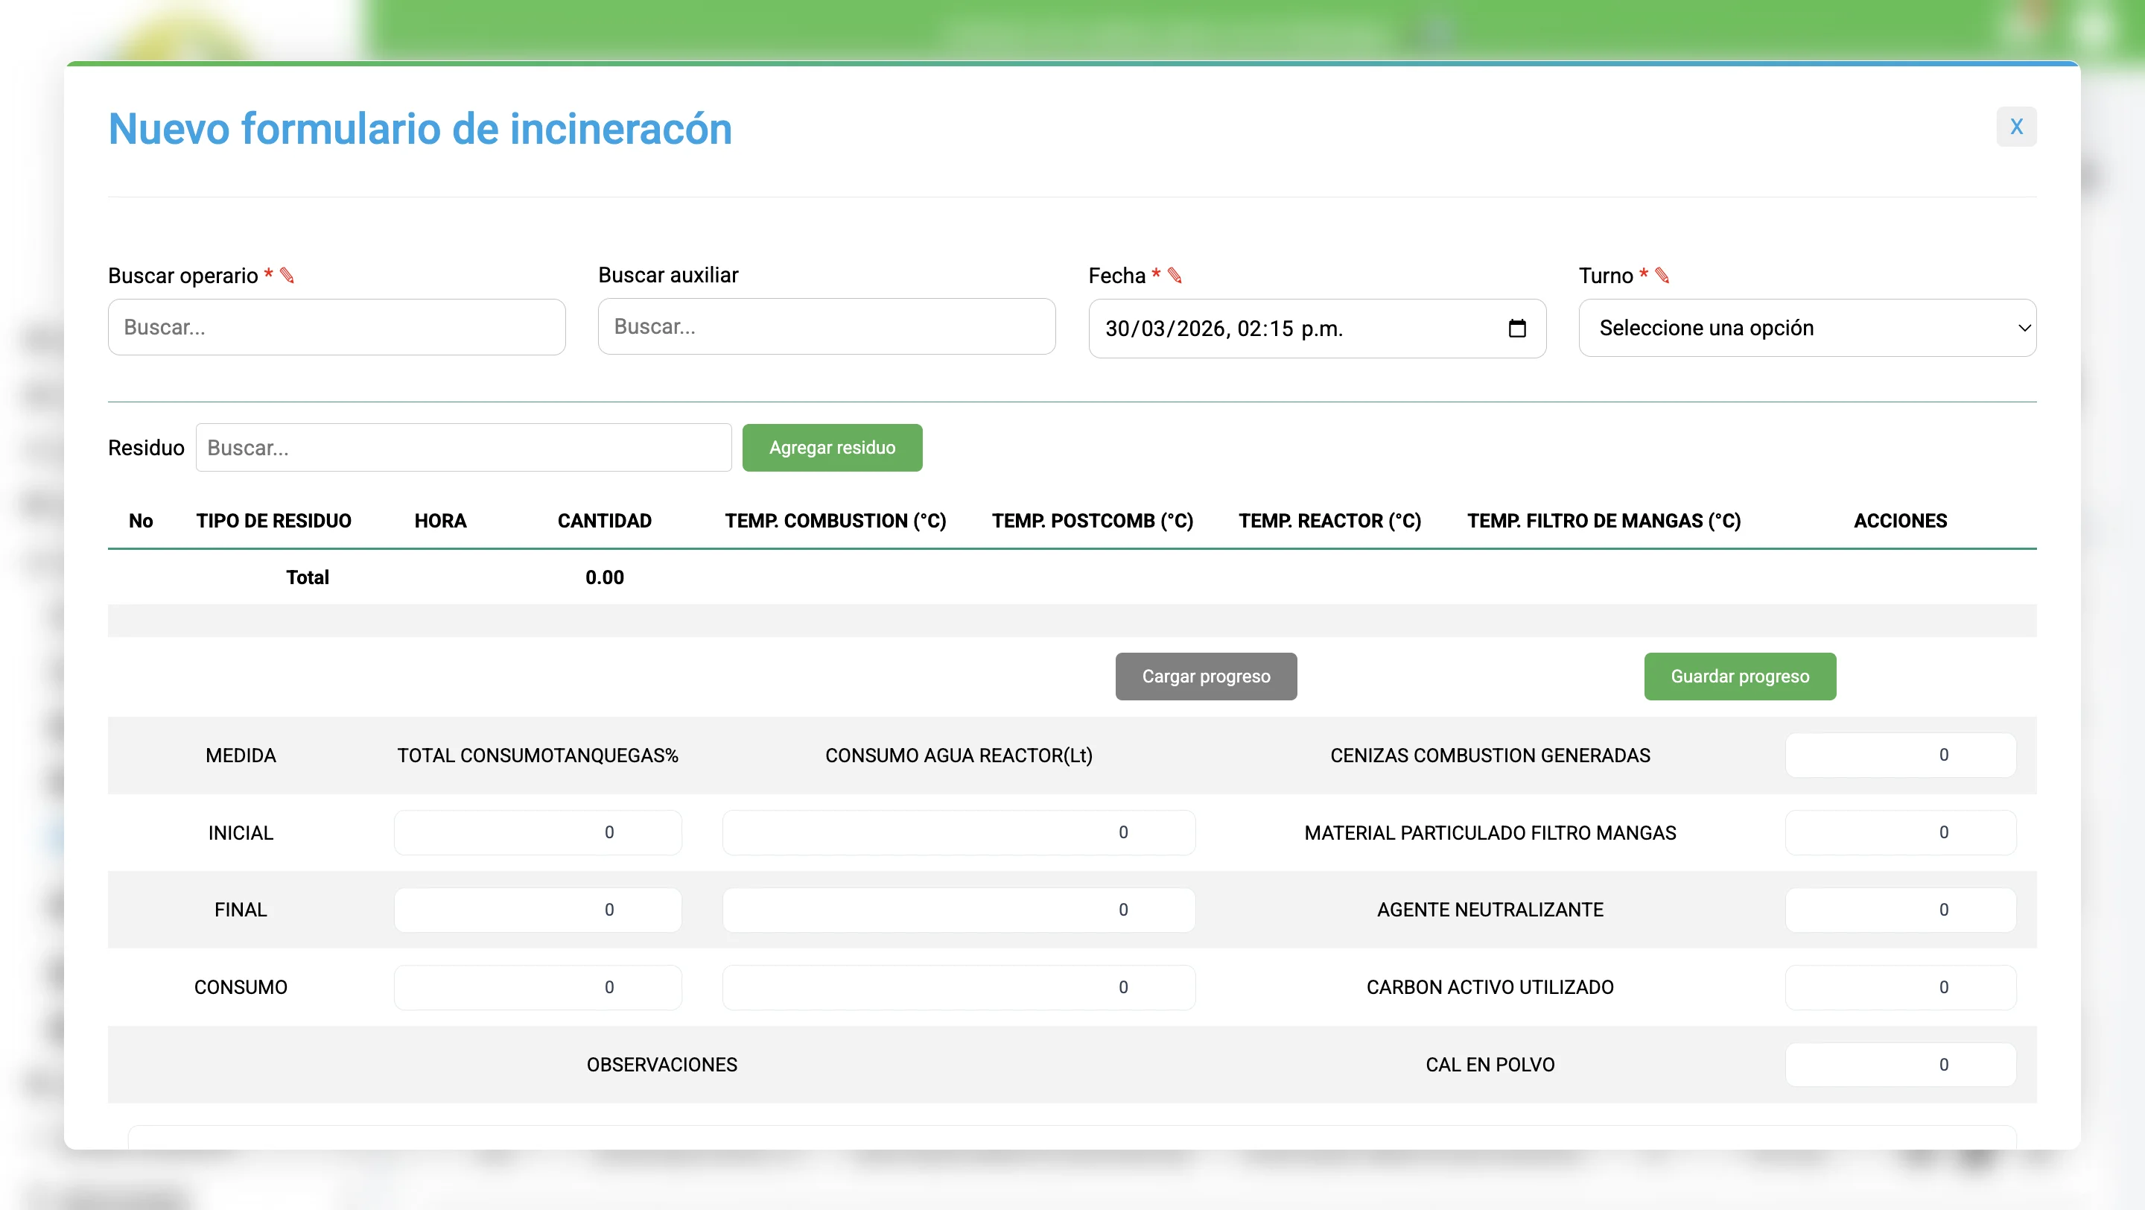Viewport: 2145px width, 1210px height.
Task: Click the Buscar auxiliar search field
Action: pos(826,326)
